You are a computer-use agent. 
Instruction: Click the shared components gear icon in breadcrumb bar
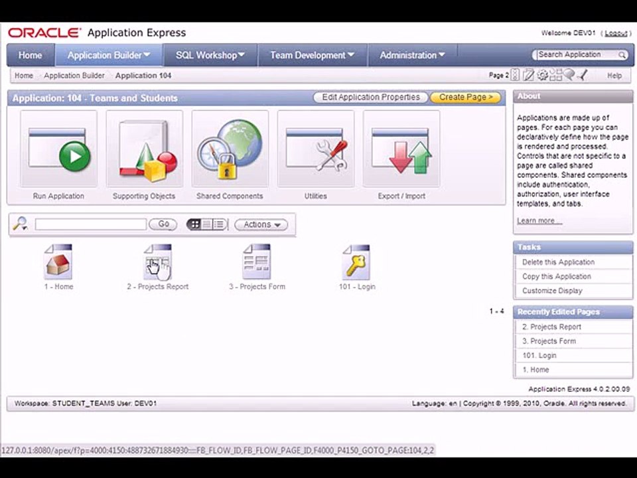(x=542, y=75)
